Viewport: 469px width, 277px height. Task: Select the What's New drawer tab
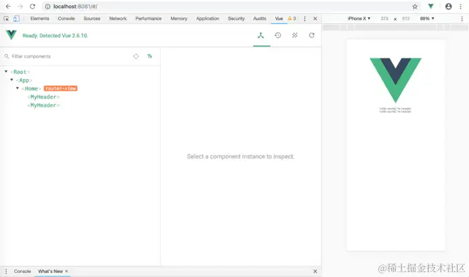tap(50, 272)
